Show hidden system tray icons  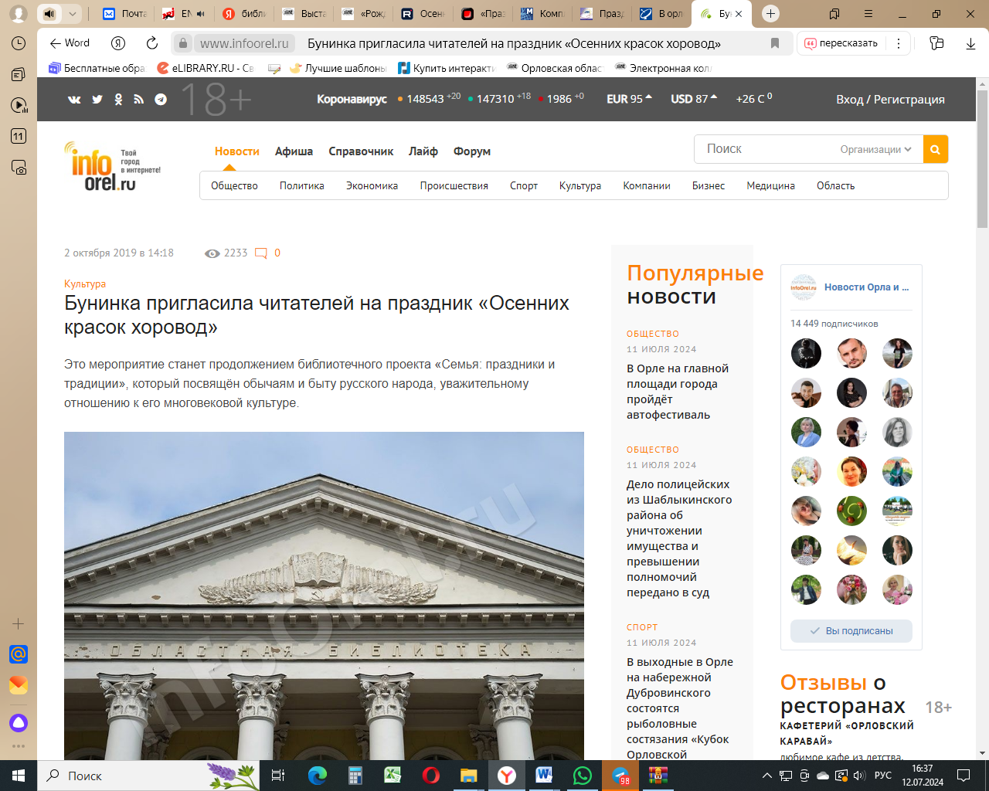pos(766,776)
